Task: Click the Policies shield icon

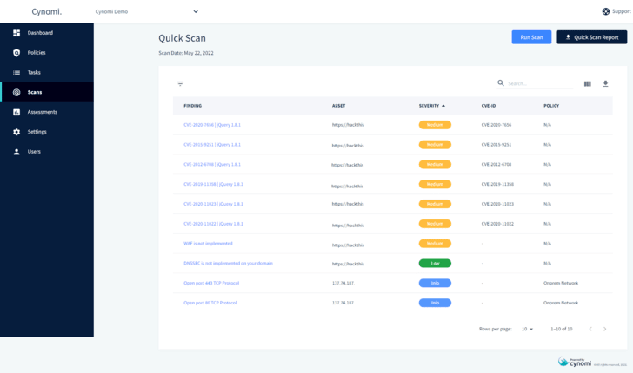Action: point(17,53)
